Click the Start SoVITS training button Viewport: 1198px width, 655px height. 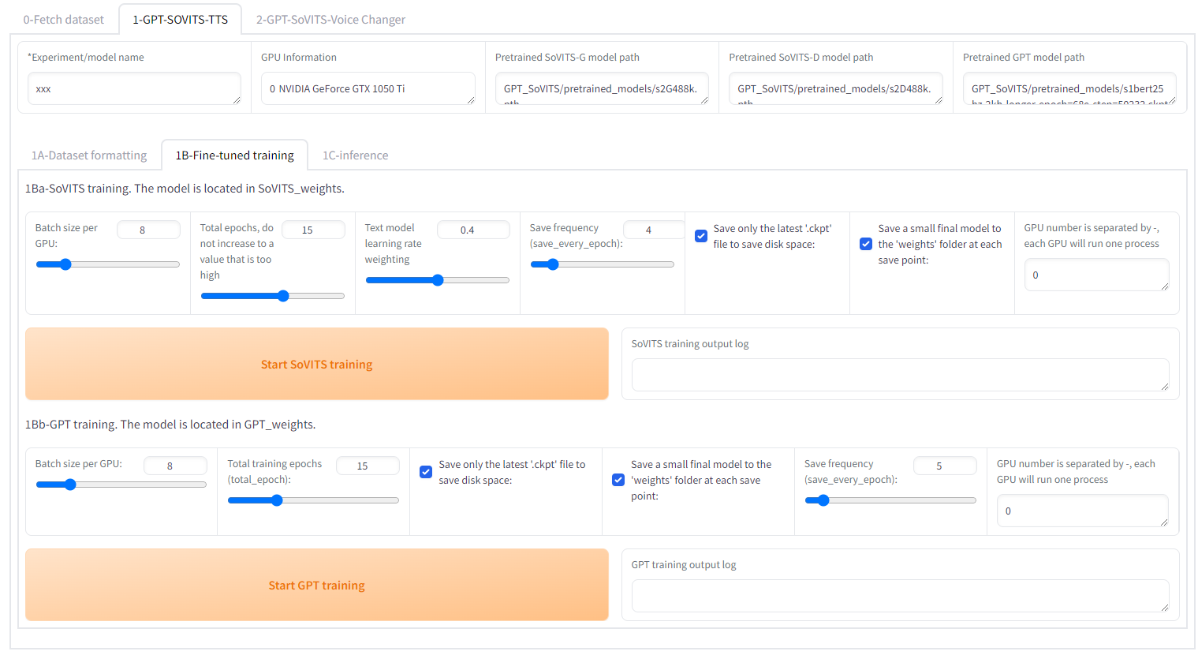(316, 364)
